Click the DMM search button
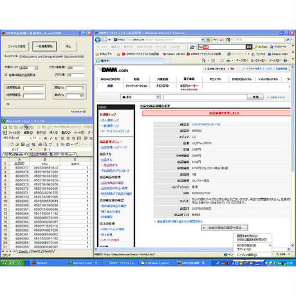The height and width of the screenshot is (296, 296). [255, 97]
